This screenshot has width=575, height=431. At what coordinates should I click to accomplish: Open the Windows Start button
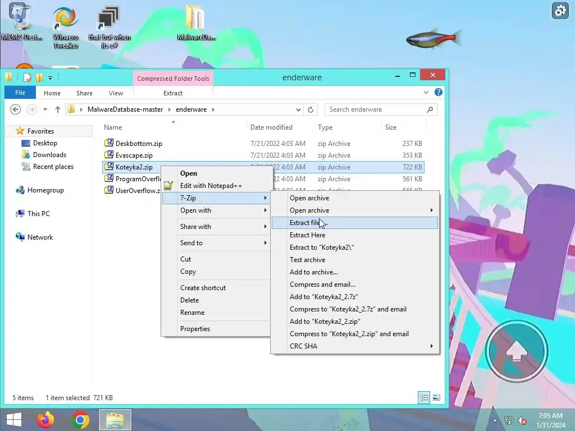click(x=14, y=420)
